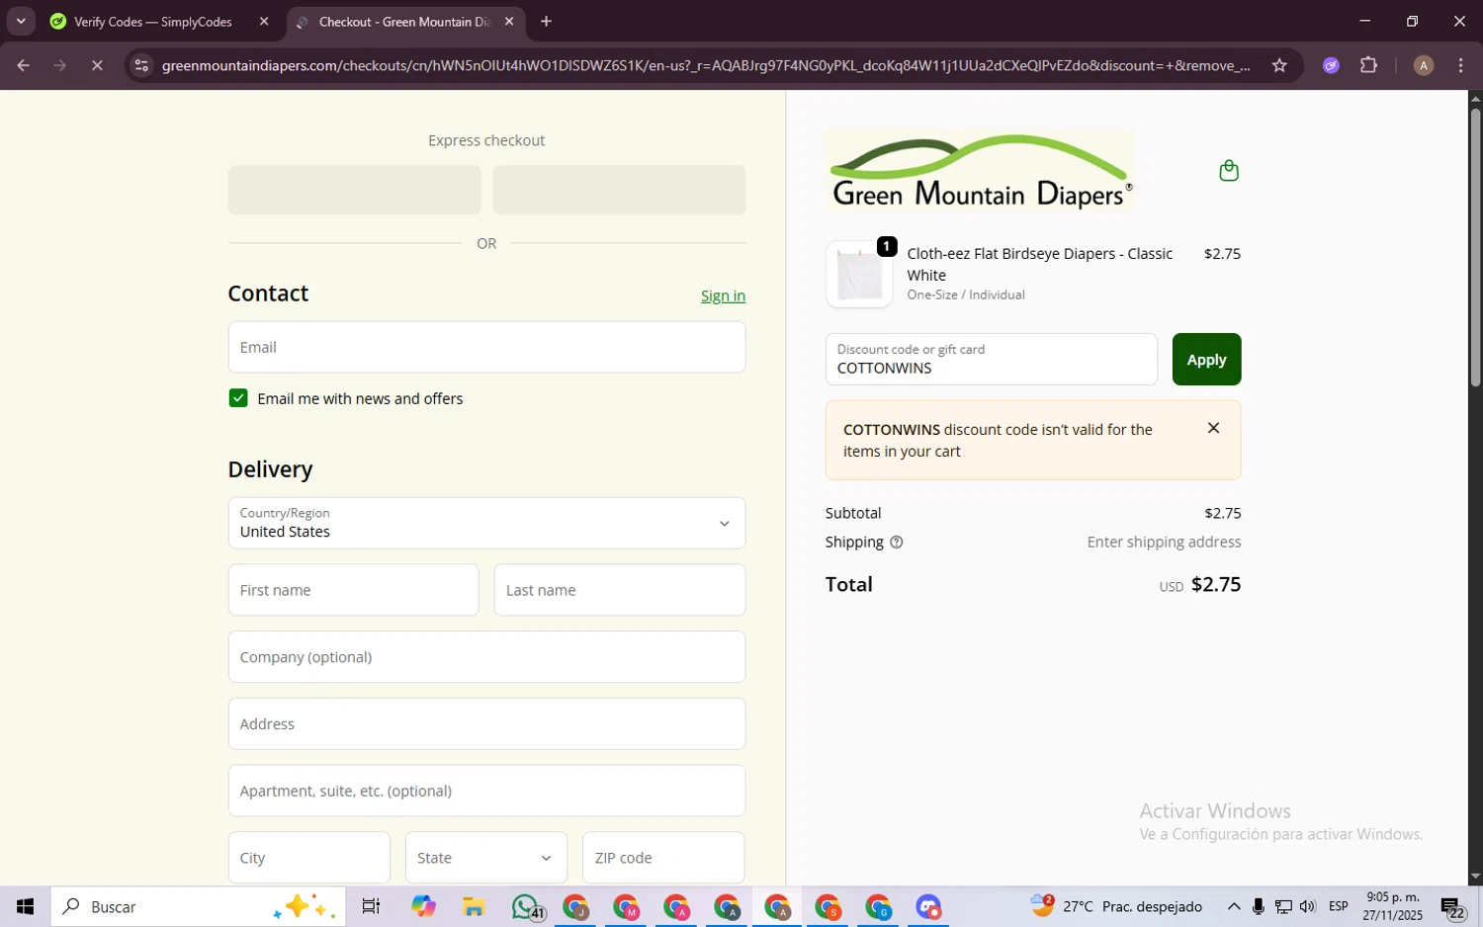Open the screen recorder taskbar icon
The height and width of the screenshot is (927, 1483).
pos(928,906)
